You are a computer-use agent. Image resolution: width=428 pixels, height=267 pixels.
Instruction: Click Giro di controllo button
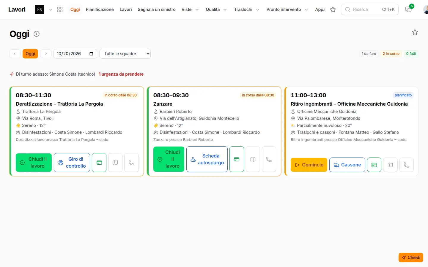tap(72, 163)
